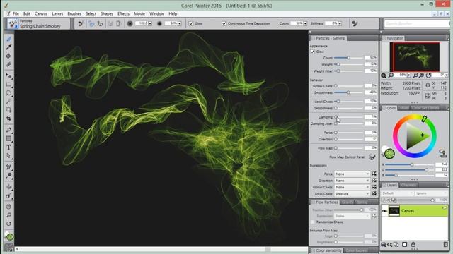Open the Brushes menu
Screen dimensions: 453x254
tap(74, 13)
